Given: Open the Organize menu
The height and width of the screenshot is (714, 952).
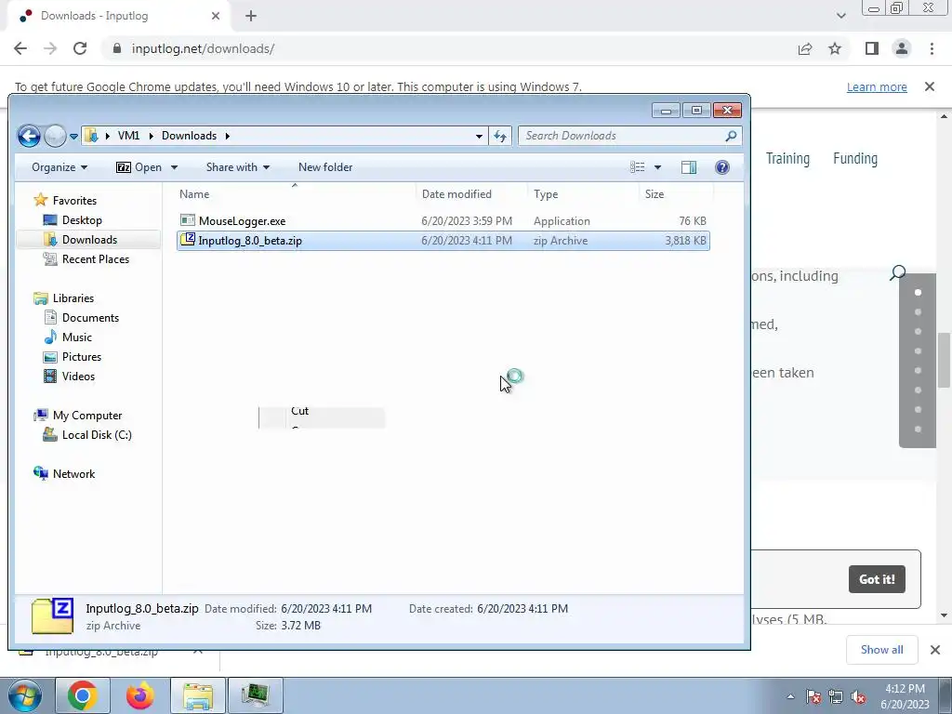Looking at the screenshot, I should click(59, 167).
